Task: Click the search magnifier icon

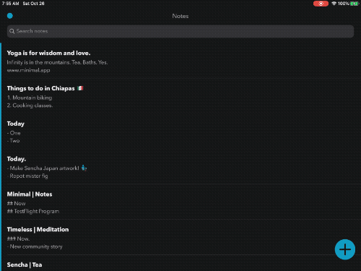Action: click(x=12, y=31)
